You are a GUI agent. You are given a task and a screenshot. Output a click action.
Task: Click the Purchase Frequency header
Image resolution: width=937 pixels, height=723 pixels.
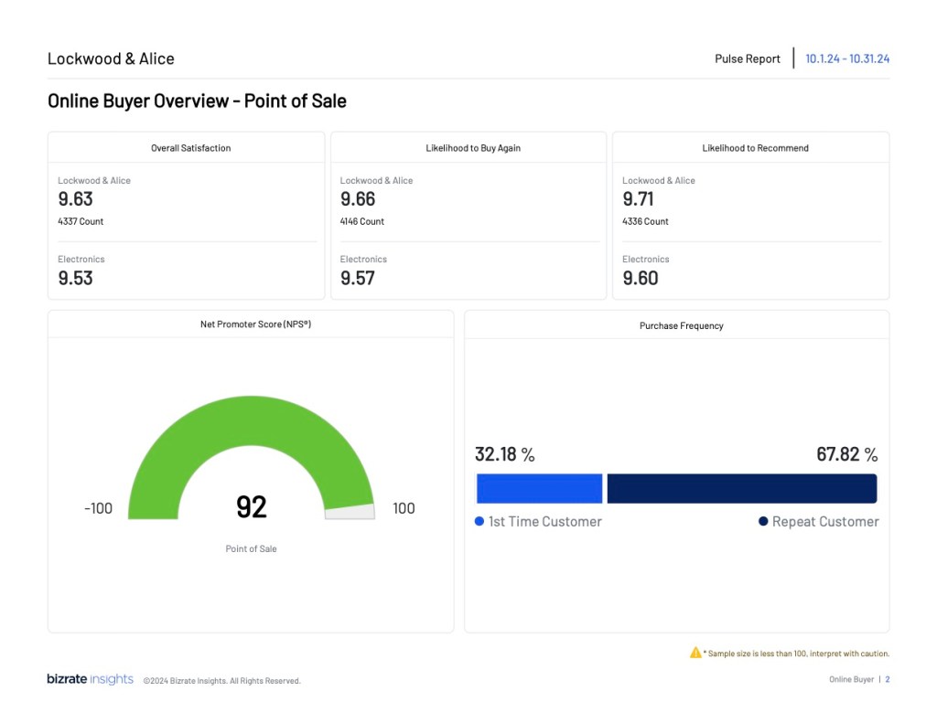click(x=681, y=326)
